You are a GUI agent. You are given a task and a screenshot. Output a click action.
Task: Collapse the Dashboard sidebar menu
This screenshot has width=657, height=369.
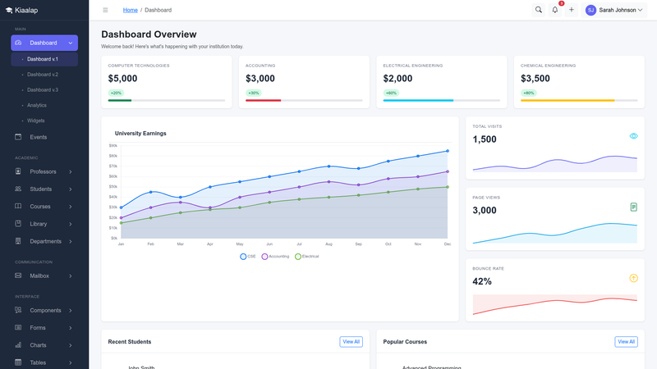pyautogui.click(x=44, y=43)
